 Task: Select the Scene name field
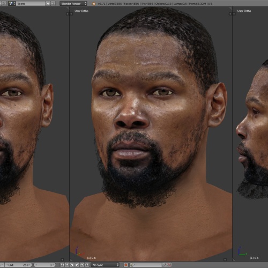point(31,3)
